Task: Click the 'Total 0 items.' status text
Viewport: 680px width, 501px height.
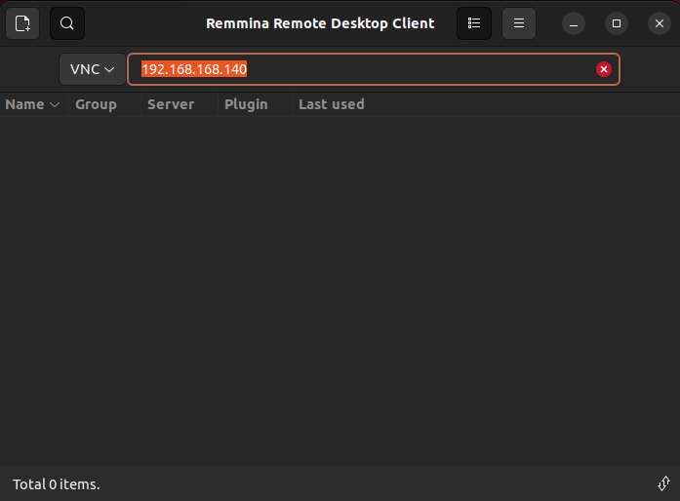Action: (x=57, y=484)
